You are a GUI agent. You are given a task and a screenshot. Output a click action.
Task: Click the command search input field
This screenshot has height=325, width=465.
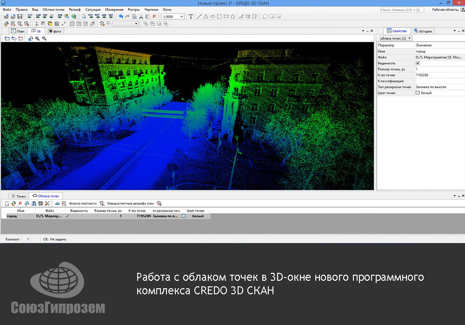pos(402,10)
